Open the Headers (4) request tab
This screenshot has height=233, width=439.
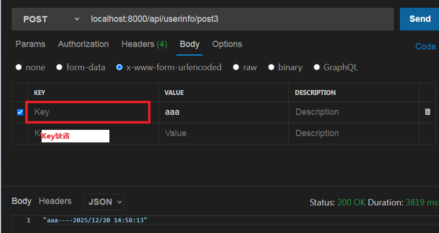pyautogui.click(x=144, y=44)
